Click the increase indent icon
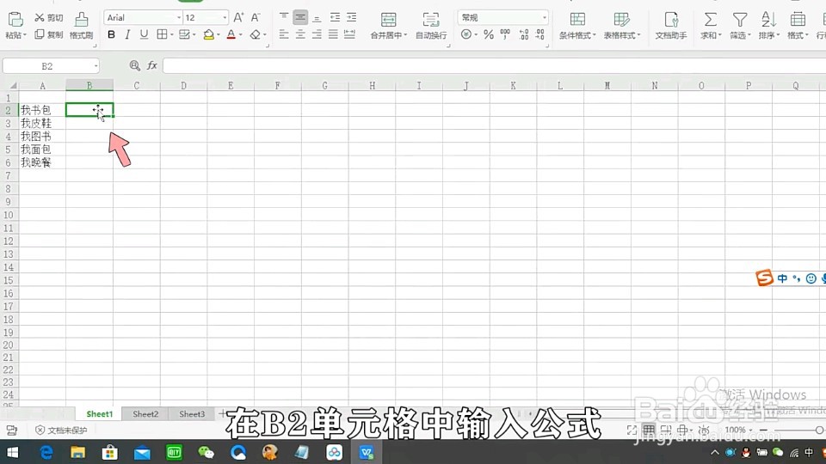 351,17
